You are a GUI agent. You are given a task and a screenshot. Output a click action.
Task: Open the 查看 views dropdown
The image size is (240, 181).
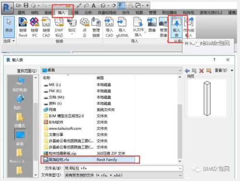coord(224,70)
